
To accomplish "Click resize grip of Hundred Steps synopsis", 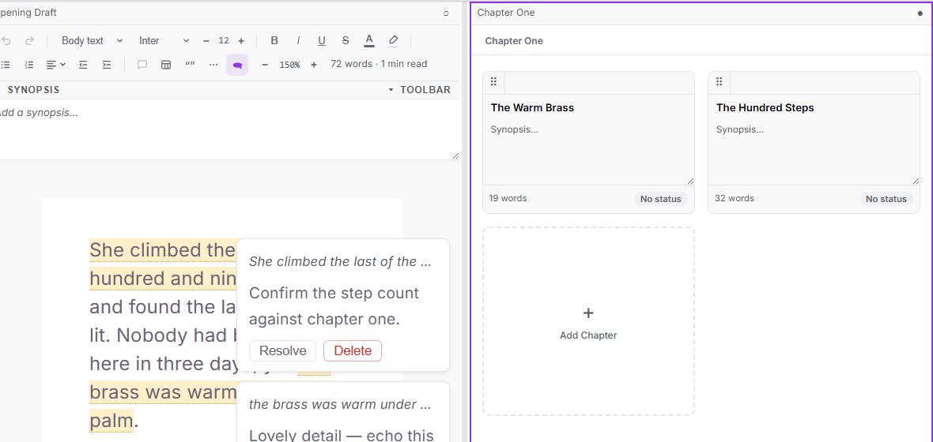I will 916,181.
